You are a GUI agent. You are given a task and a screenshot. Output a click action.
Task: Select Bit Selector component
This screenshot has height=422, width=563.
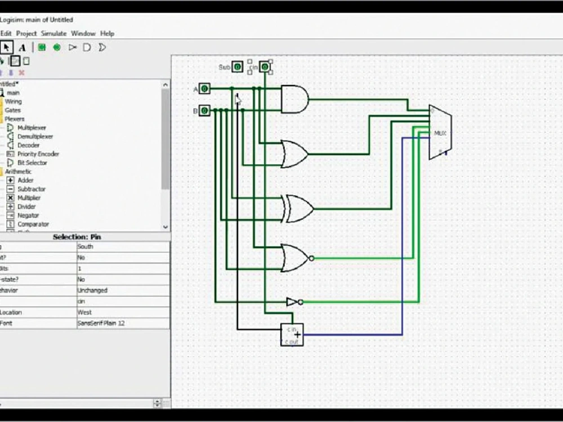32,163
